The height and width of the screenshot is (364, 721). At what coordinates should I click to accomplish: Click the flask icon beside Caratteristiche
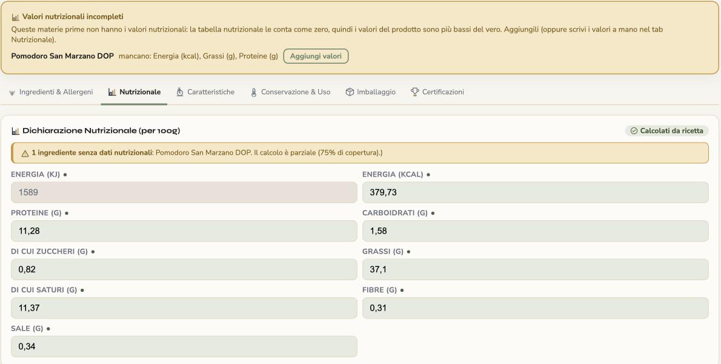180,92
